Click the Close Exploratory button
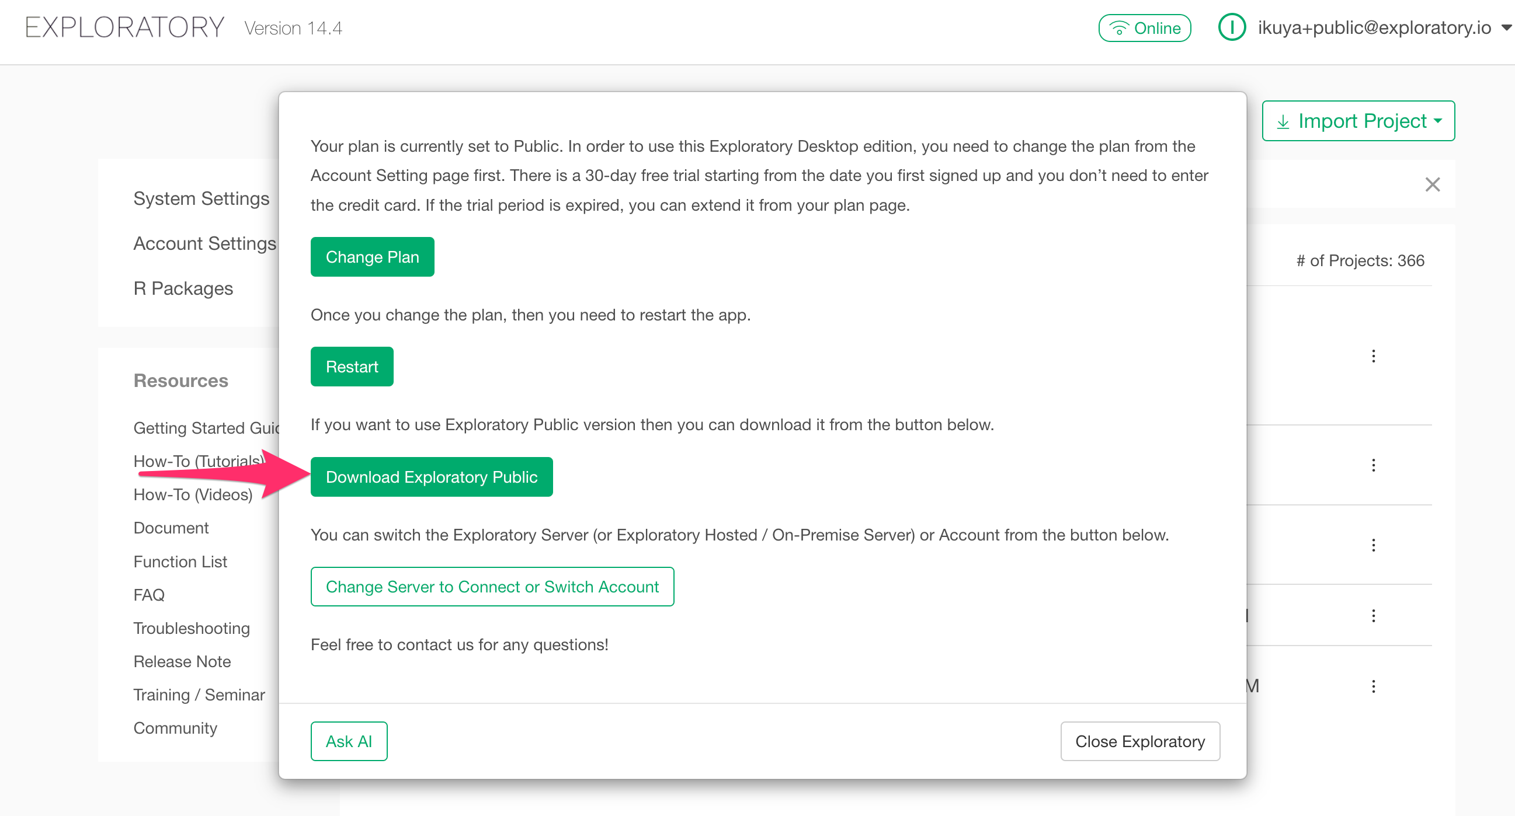The height and width of the screenshot is (816, 1515). click(1139, 741)
